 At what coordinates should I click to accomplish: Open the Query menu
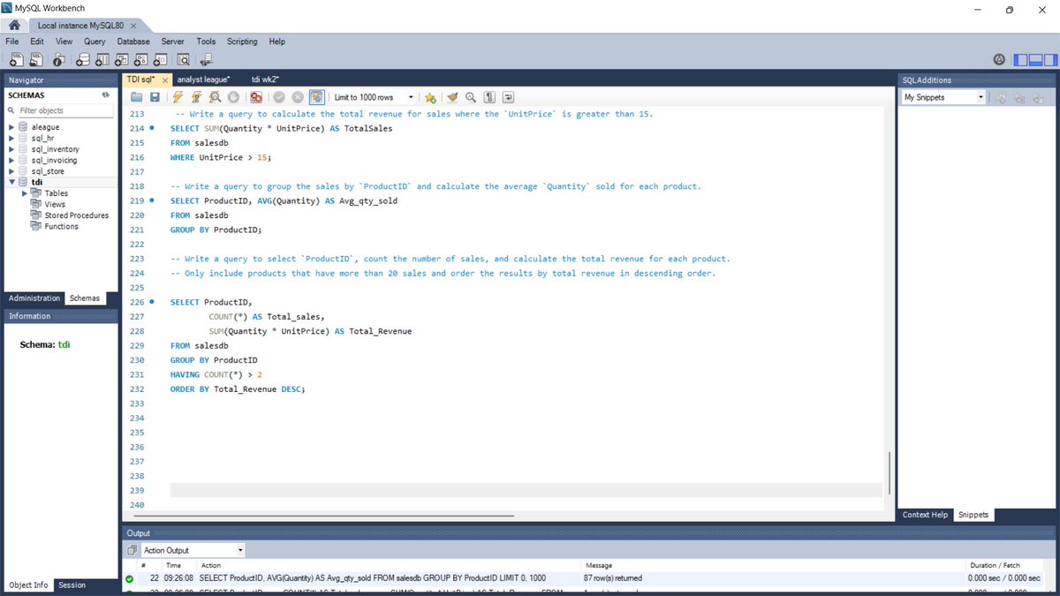[x=95, y=41]
